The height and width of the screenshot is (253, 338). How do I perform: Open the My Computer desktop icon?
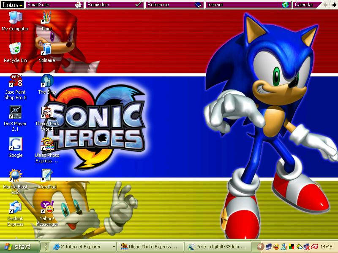[15, 21]
